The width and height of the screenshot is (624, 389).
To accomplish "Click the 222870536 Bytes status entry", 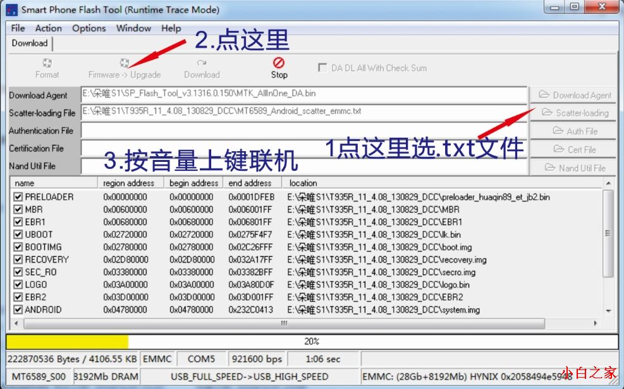I will [72, 359].
